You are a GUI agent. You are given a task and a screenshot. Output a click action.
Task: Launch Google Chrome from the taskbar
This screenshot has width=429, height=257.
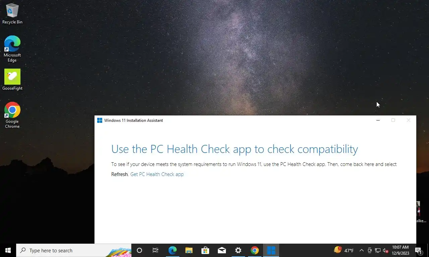tap(254, 250)
